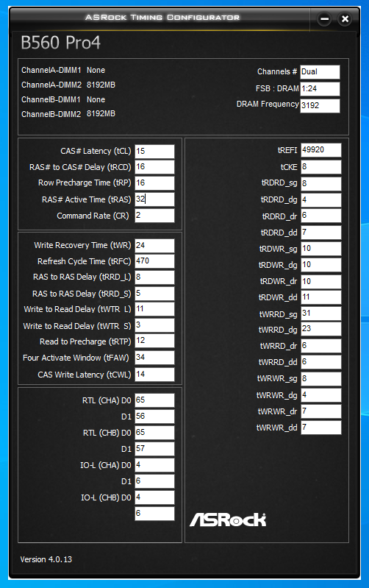Click the tWRRD_dr value field
Viewport: 369px width, 588px height.
tap(321, 346)
